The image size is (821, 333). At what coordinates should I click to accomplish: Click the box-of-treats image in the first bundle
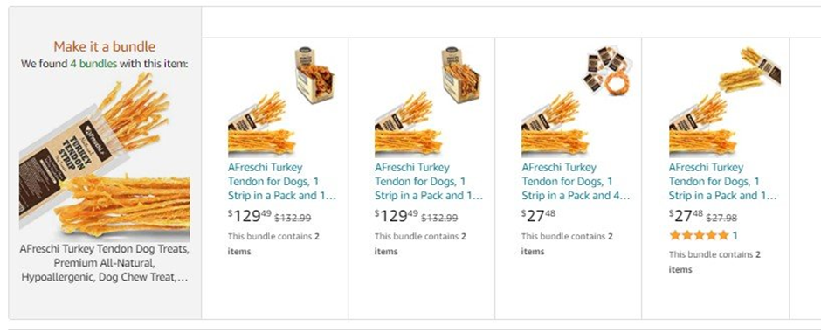[x=314, y=75]
